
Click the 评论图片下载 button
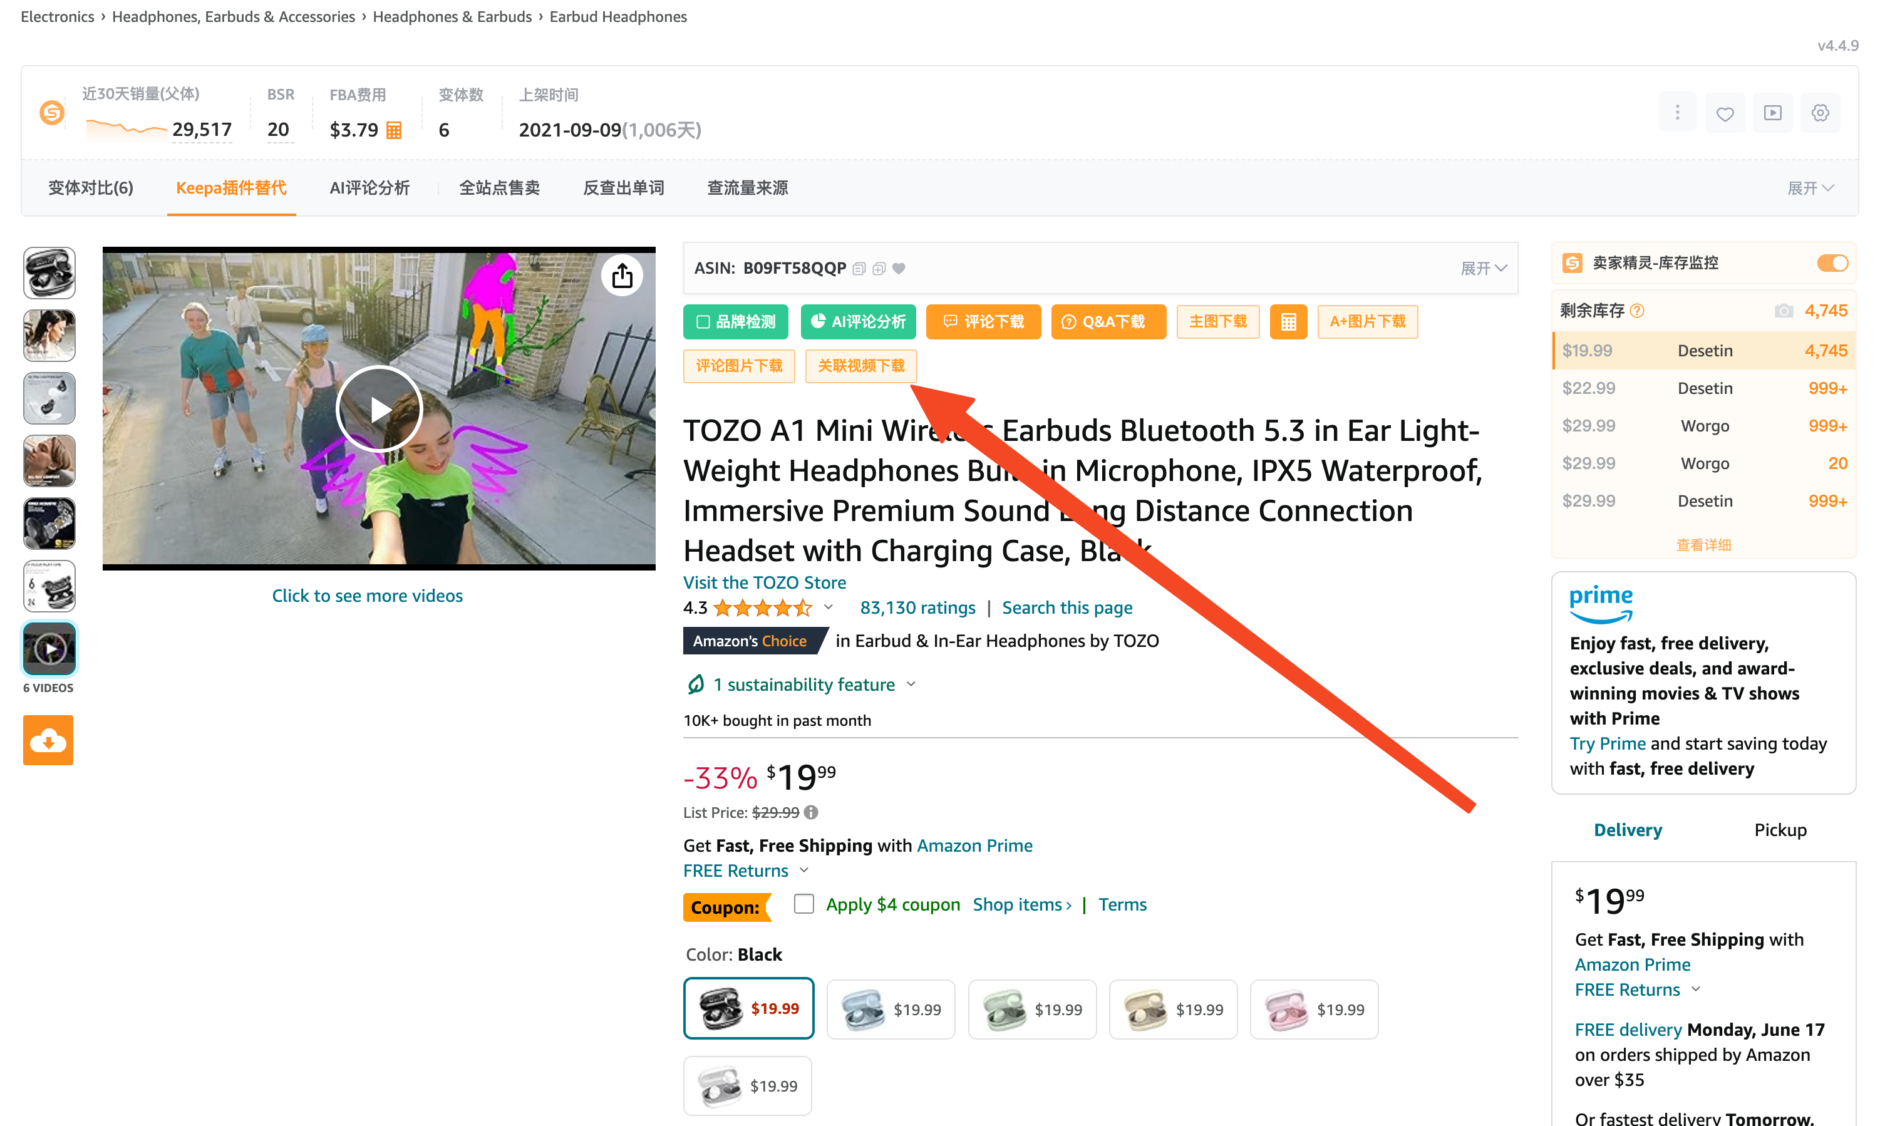[x=739, y=366]
